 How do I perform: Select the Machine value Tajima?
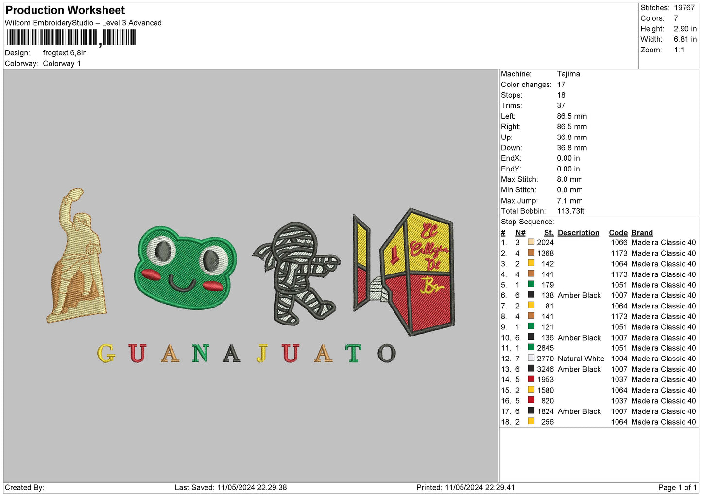[x=568, y=74]
